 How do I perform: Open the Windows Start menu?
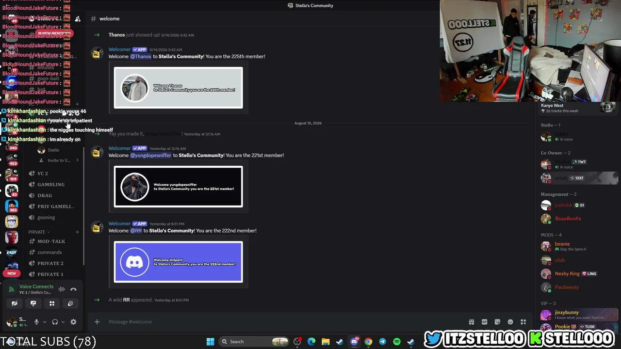[x=210, y=342]
